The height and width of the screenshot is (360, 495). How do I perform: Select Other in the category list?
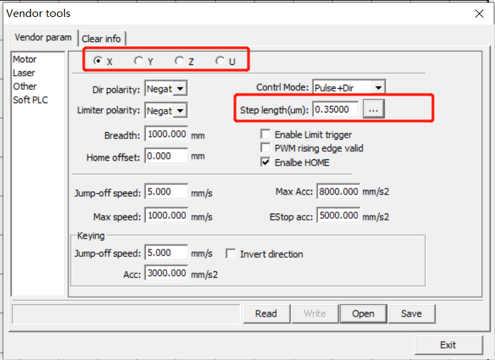click(x=24, y=87)
